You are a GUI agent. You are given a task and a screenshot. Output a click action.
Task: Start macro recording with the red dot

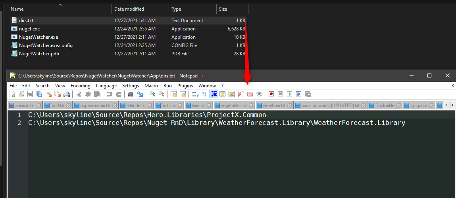(x=271, y=94)
